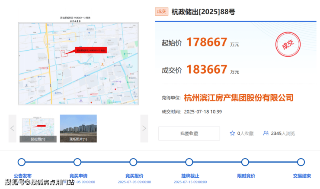The image size is (320, 189).
Task: Show previous image with left arrow
Action: [x=12, y=128]
